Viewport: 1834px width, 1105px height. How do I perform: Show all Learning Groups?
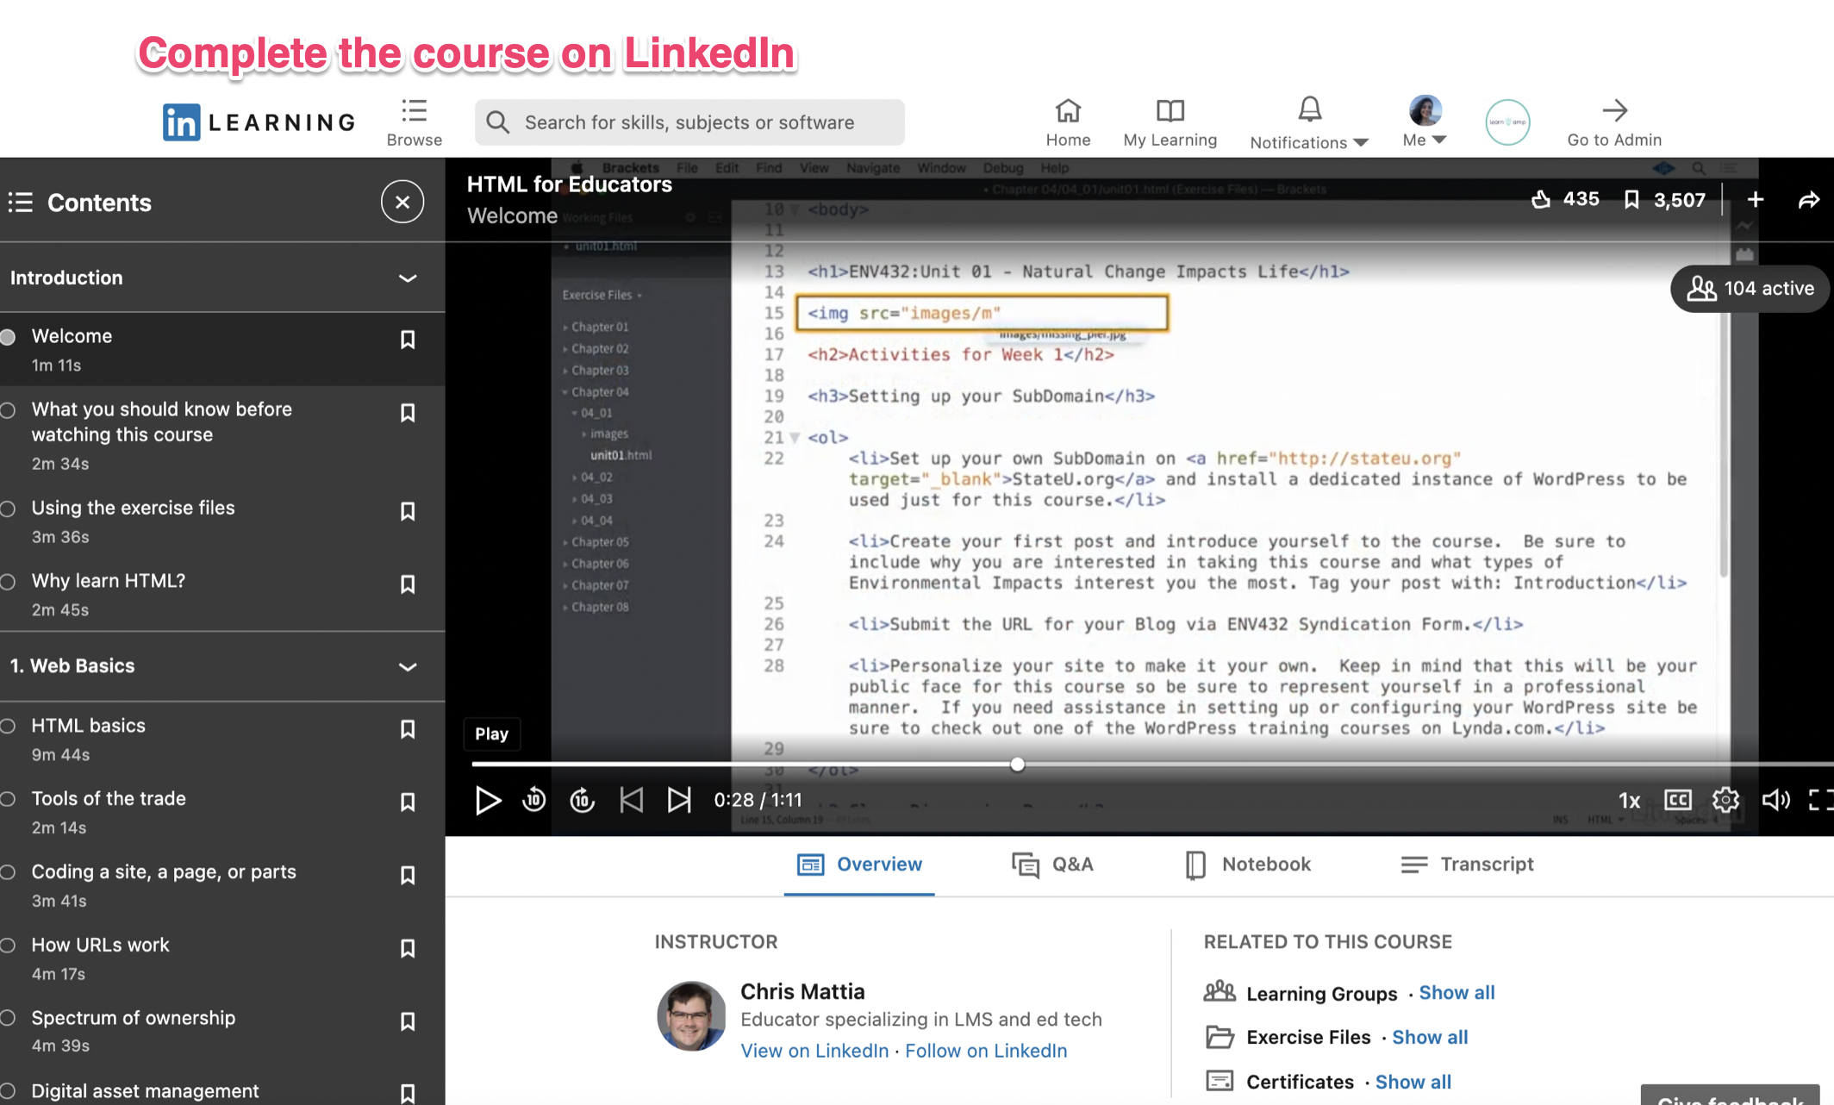point(1457,993)
